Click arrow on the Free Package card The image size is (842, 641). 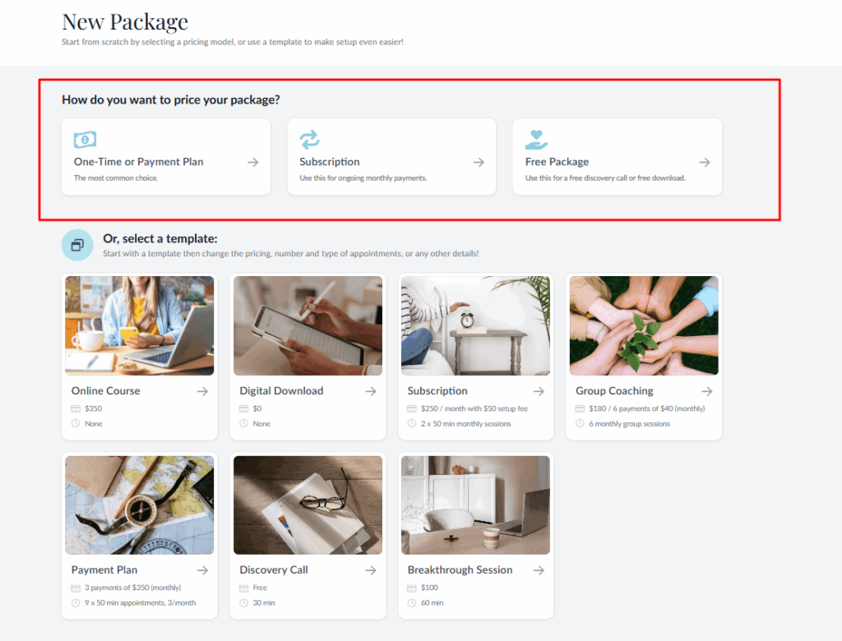[704, 163]
